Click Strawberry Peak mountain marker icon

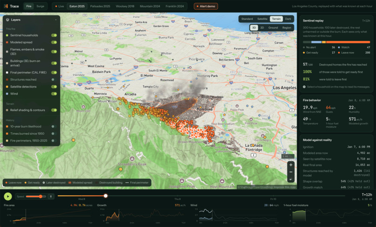point(132,158)
